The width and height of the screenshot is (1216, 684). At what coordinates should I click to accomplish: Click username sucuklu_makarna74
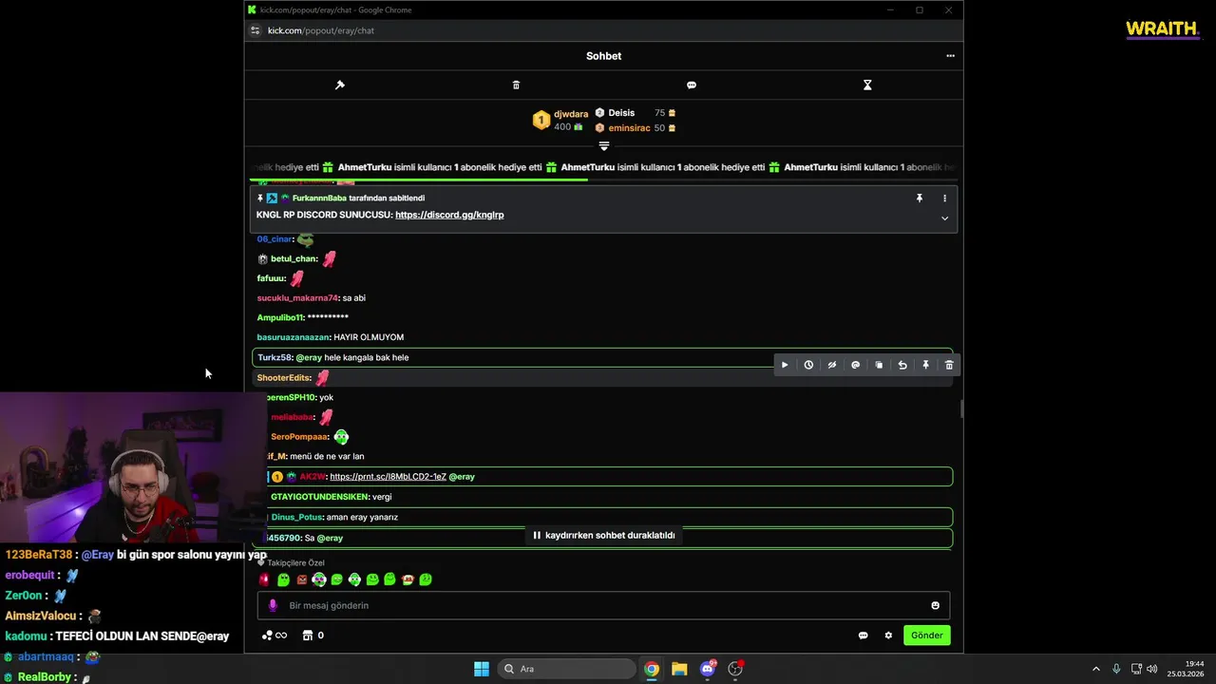[297, 298]
